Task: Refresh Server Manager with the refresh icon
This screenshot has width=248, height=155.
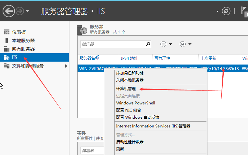Action: coord(226,11)
